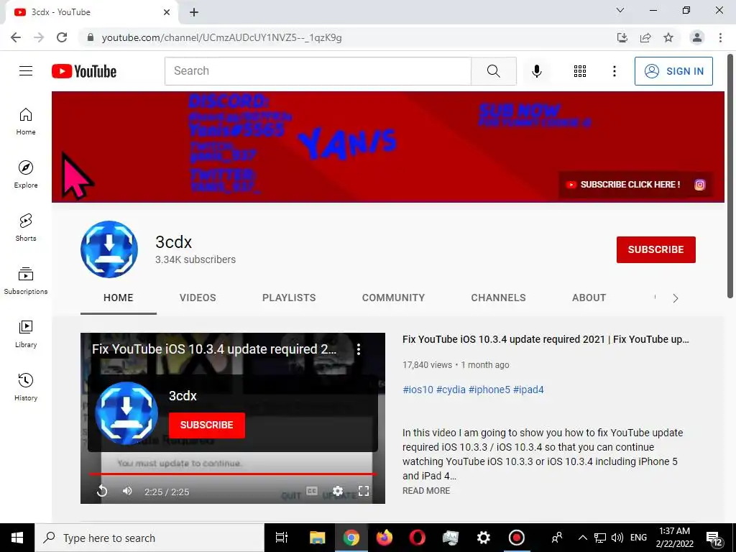The width and height of the screenshot is (736, 552).
Task: Click the #cydia hashtag
Action: coord(451,390)
